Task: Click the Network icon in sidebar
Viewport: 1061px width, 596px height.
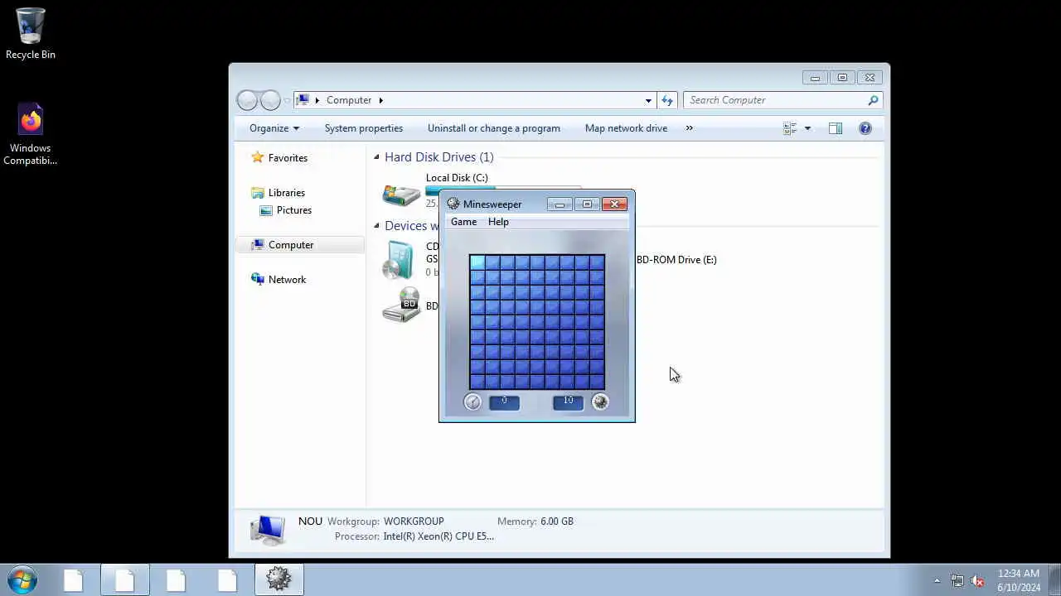Action: click(258, 280)
